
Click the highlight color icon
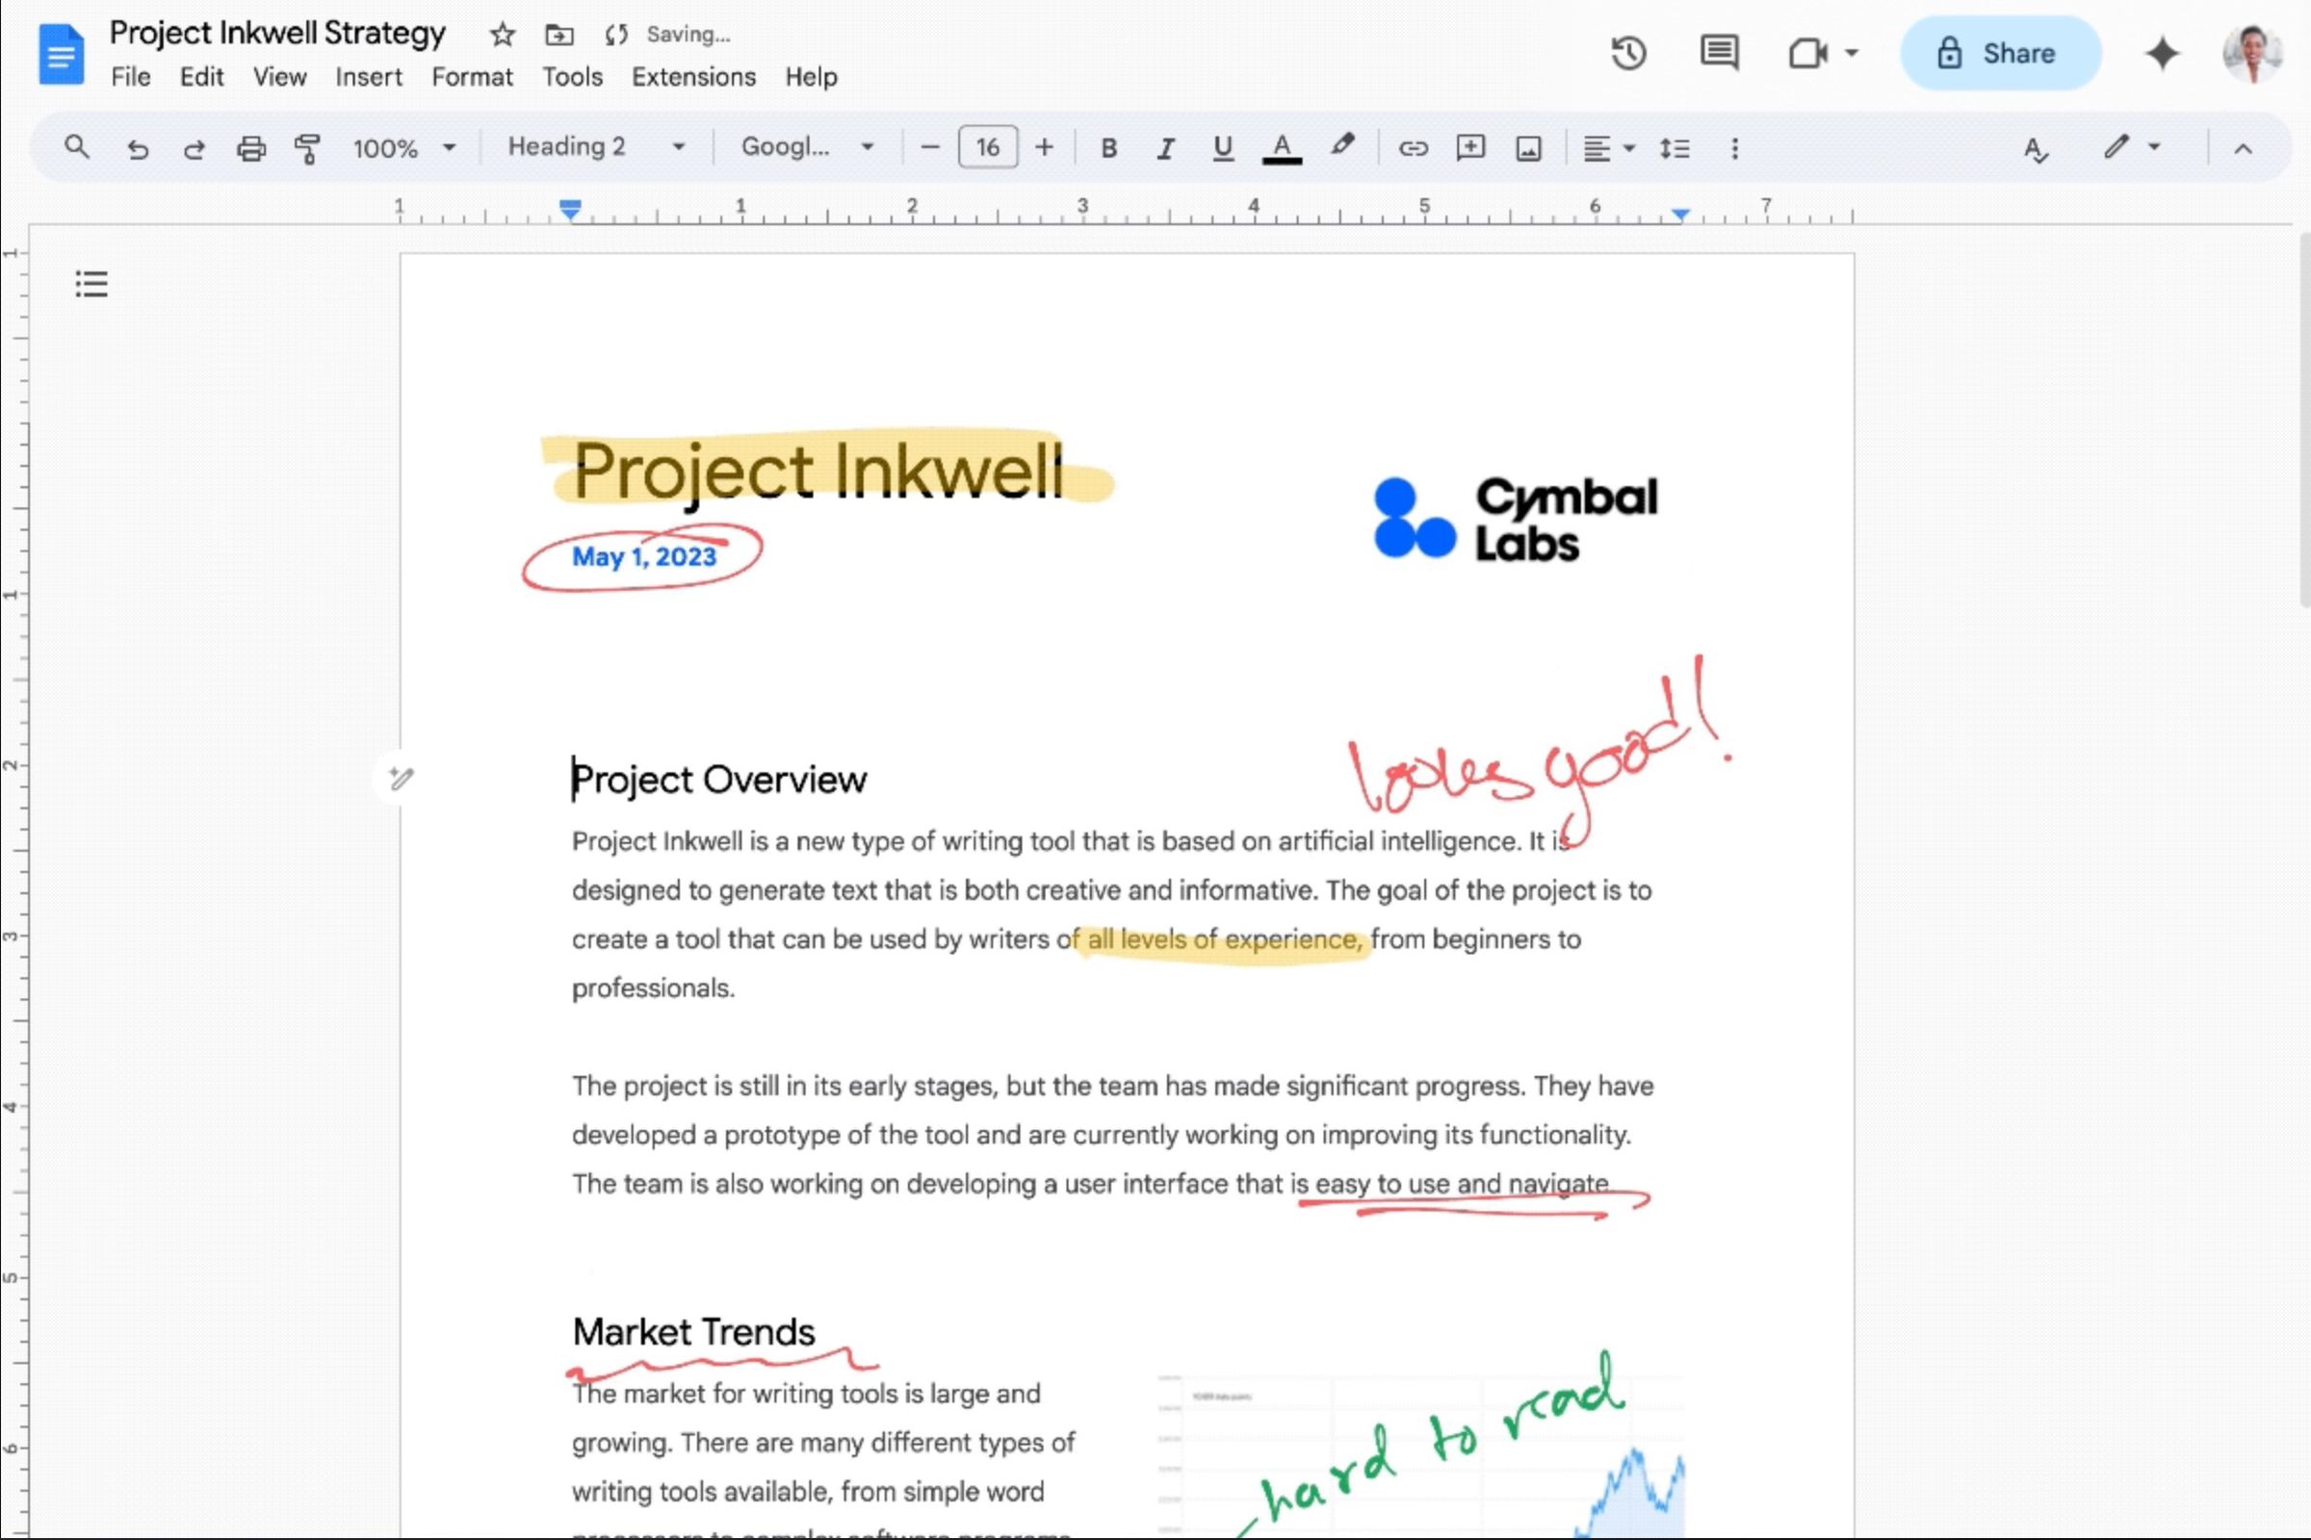click(1341, 148)
